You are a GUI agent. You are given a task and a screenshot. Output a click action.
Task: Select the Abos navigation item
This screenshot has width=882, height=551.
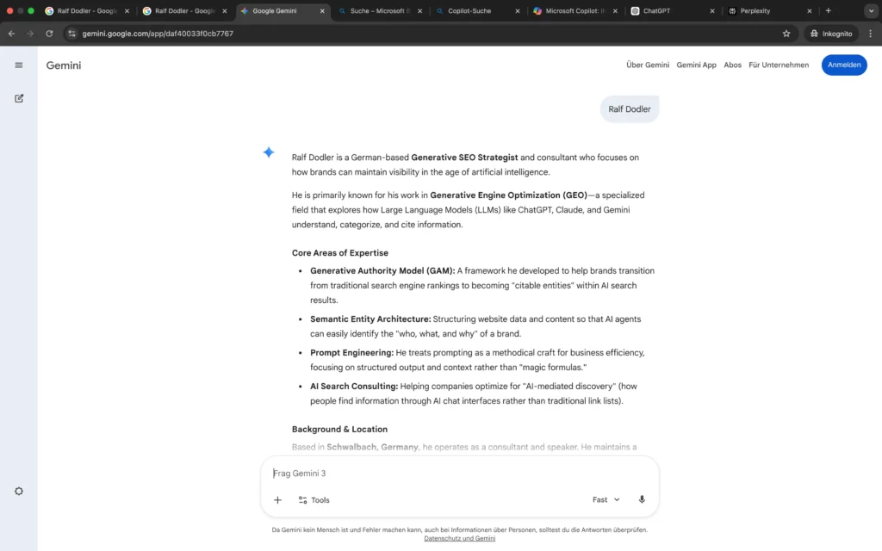click(732, 65)
